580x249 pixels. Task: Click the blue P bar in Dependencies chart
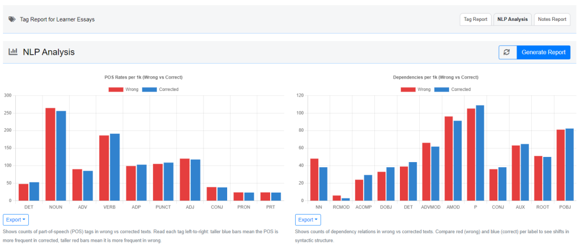(x=480, y=153)
